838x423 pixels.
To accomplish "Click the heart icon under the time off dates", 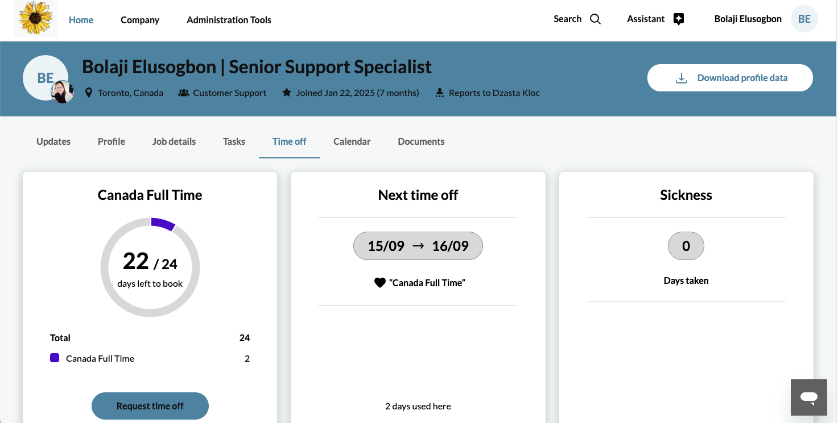I will tap(380, 282).
